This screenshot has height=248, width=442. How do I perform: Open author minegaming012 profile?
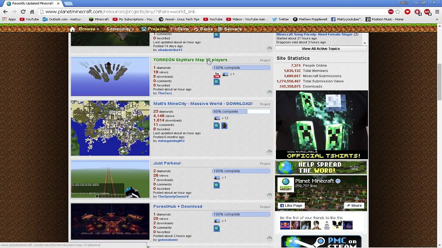pyautogui.click(x=171, y=141)
